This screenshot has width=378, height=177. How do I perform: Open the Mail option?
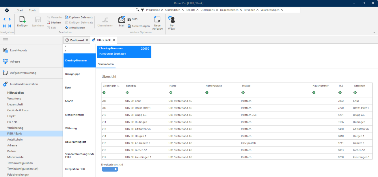pyautogui.click(x=122, y=21)
